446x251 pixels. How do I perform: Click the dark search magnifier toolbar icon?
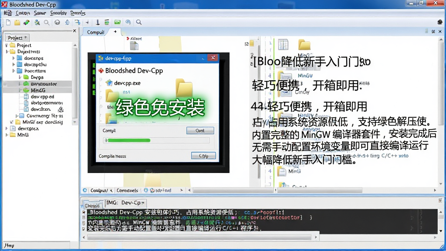pos(139,22)
